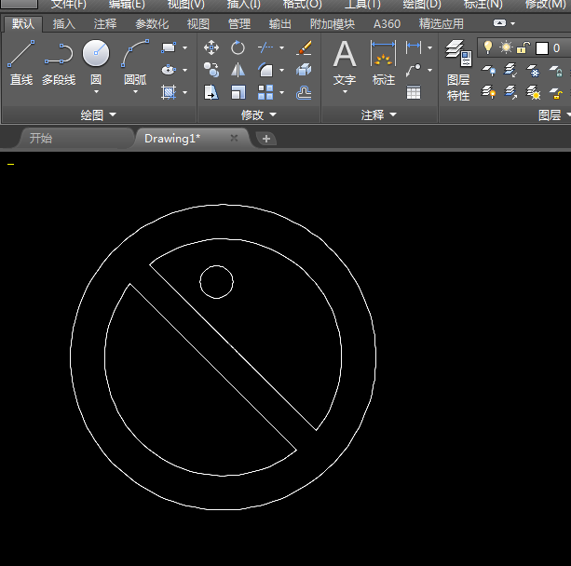The image size is (571, 566).
Task: Switch to the Insert (插入) ribbon tab
Action: point(64,24)
